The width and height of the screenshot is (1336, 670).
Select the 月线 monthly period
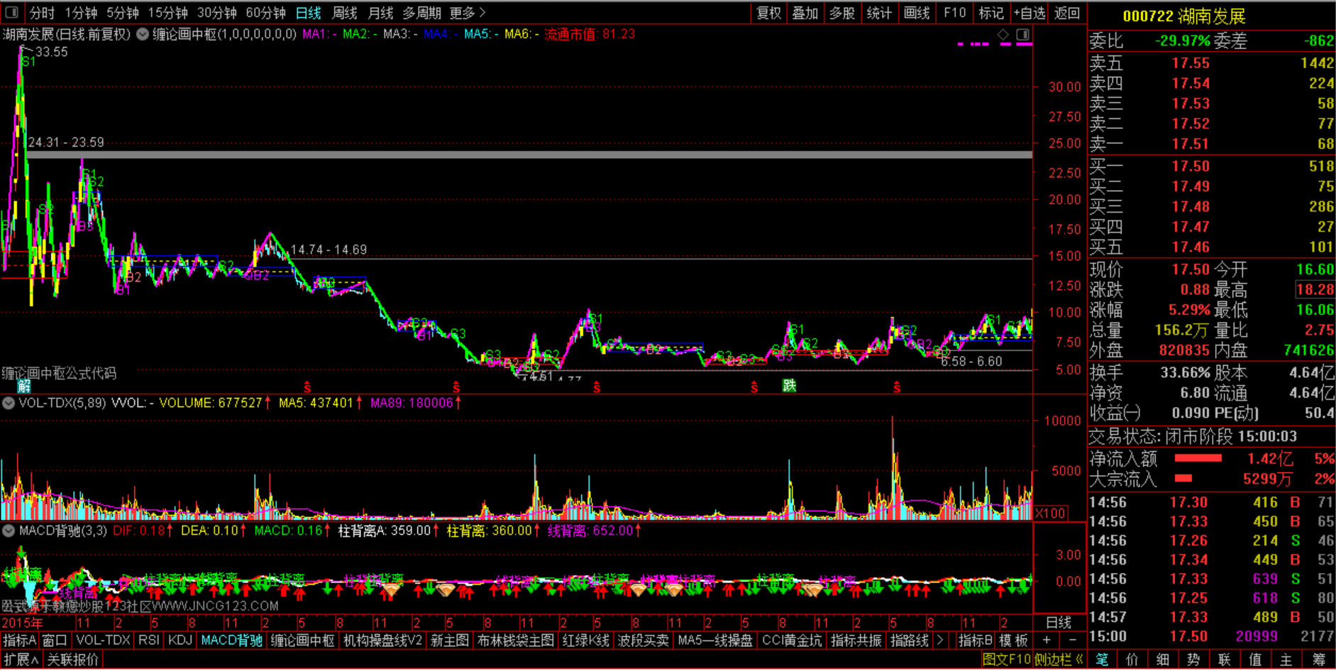(x=381, y=13)
